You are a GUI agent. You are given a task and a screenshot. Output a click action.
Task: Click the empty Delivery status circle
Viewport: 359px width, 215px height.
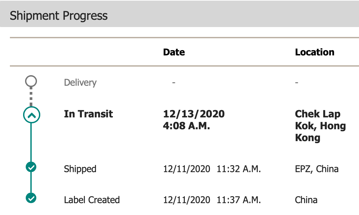(31, 81)
